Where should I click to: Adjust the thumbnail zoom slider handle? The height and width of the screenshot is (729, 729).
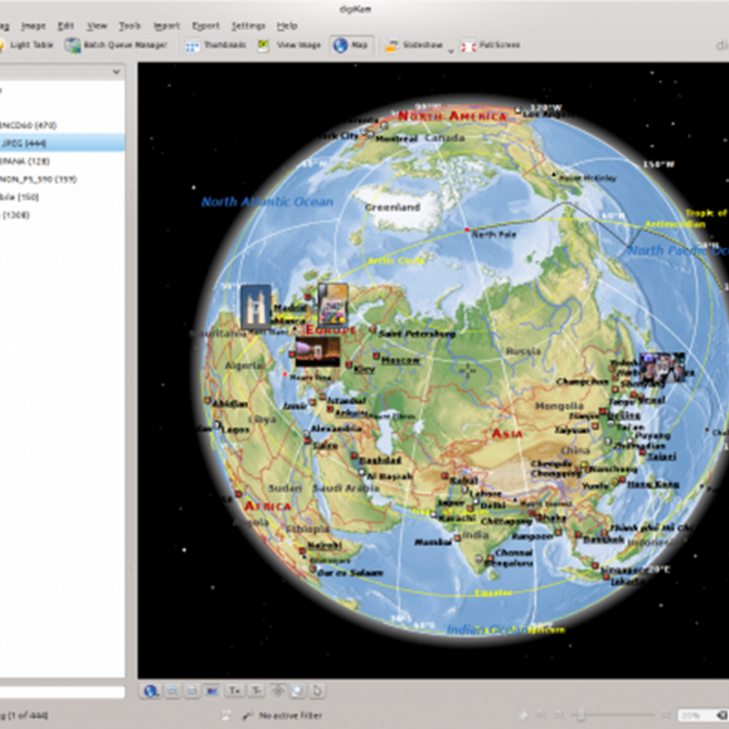580,714
